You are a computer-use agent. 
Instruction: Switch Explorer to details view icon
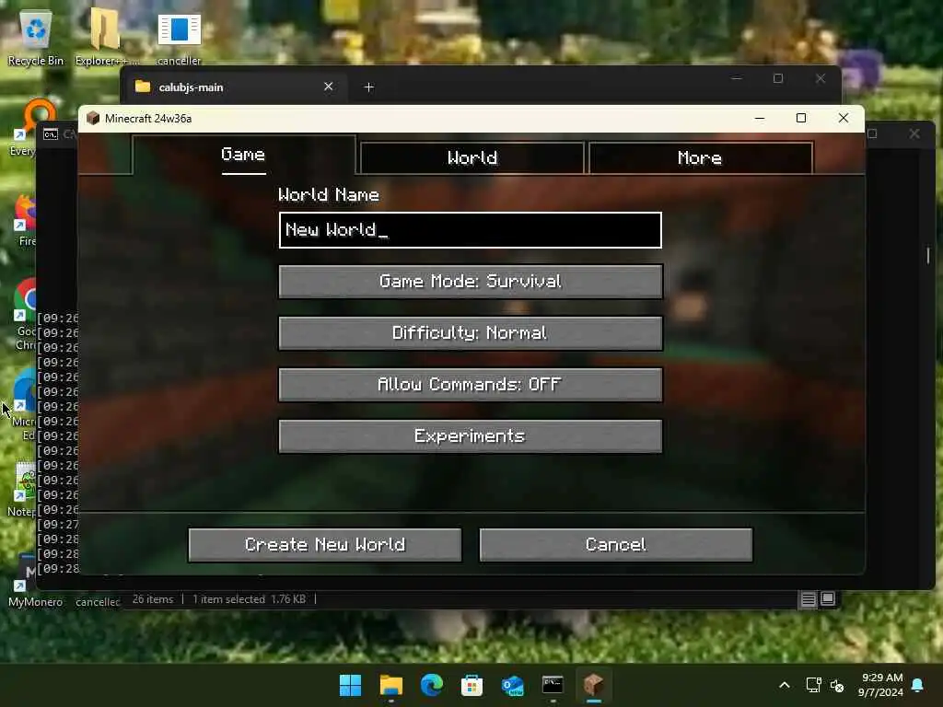[x=809, y=598]
